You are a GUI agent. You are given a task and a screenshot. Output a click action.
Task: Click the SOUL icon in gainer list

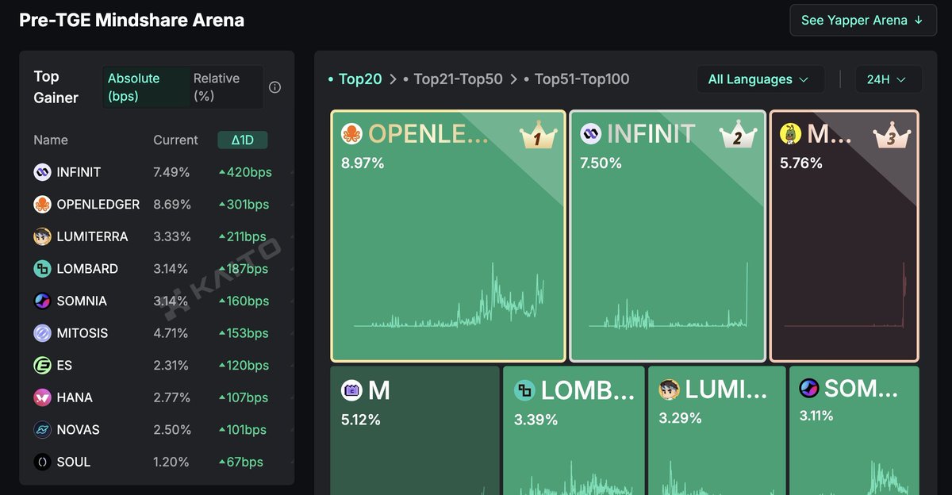point(42,462)
